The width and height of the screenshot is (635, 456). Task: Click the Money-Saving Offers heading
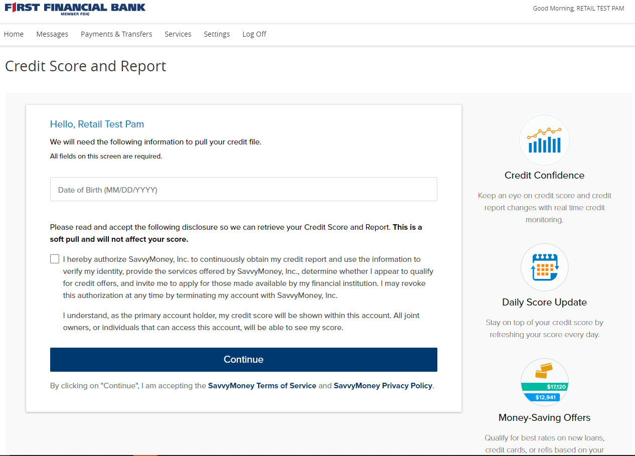click(544, 418)
